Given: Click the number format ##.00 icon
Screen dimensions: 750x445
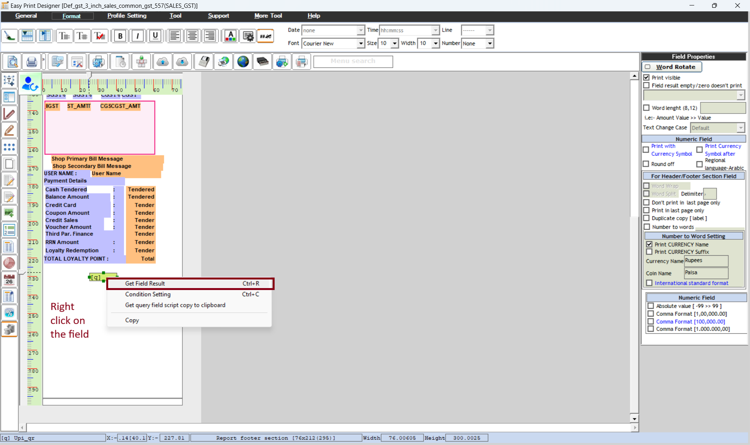Looking at the screenshot, I should [266, 36].
